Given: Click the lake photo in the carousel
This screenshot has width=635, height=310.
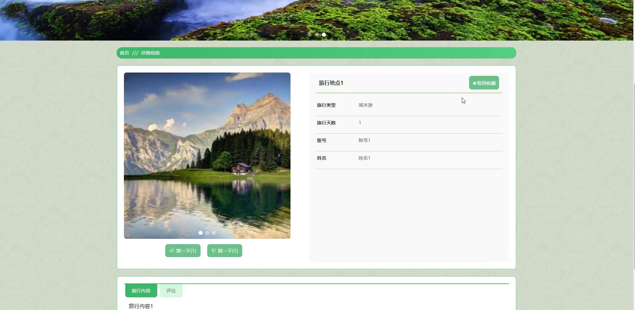Looking at the screenshot, I should tap(207, 155).
